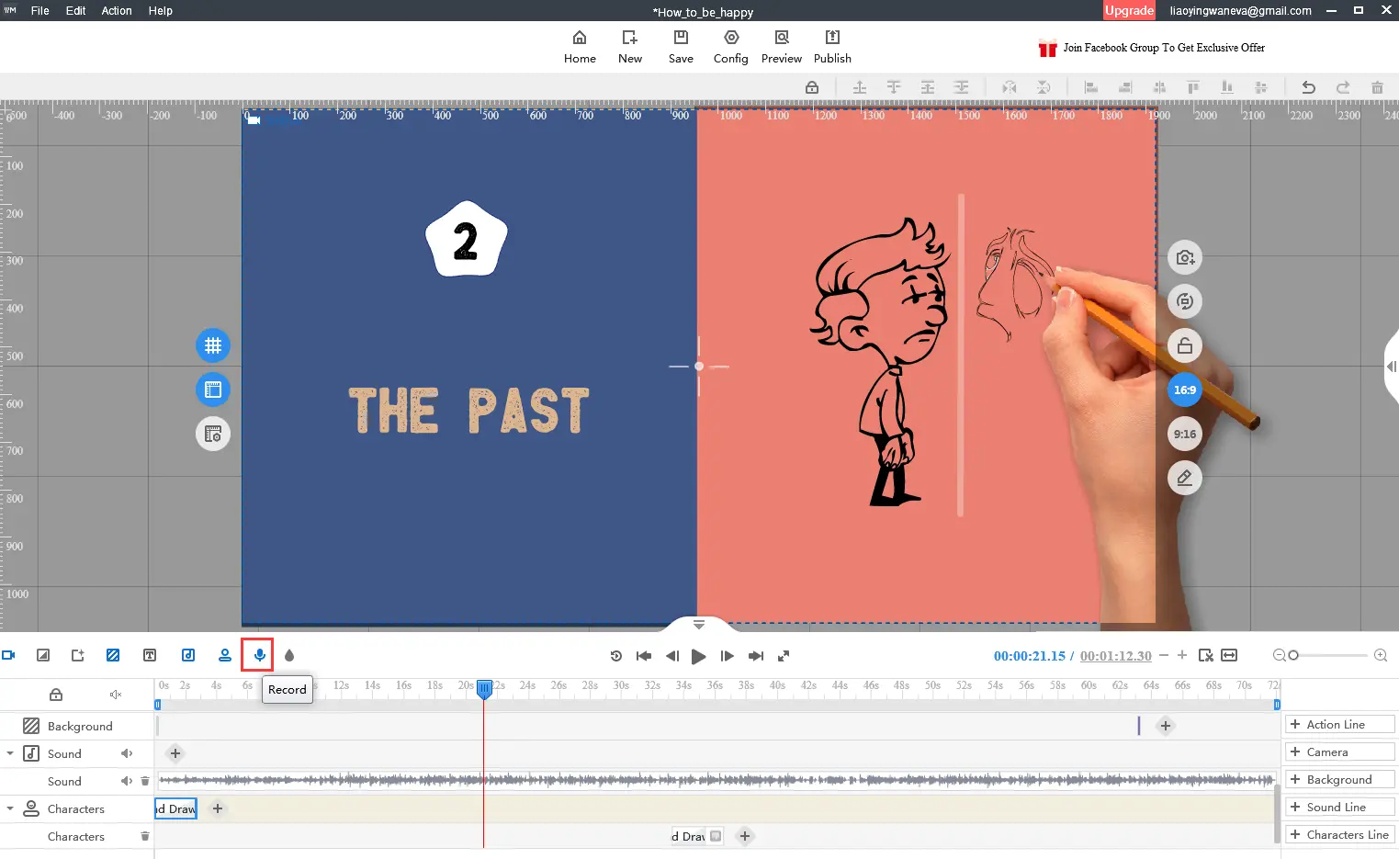The height and width of the screenshot is (859, 1399).
Task: Open the File menu
Action: coord(40,11)
